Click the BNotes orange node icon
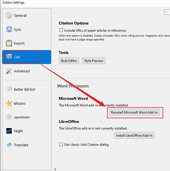 [9, 103]
